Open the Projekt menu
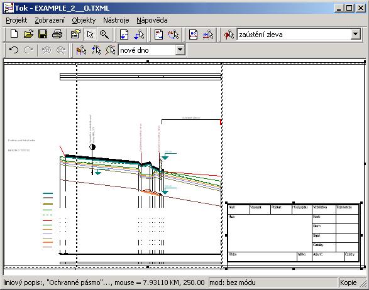 click(16, 20)
